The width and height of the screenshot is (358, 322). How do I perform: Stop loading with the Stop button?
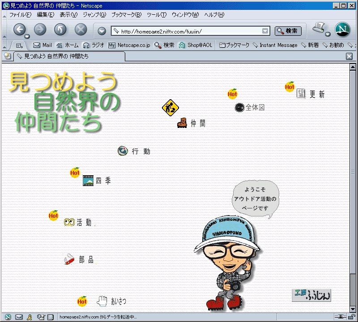click(81, 30)
